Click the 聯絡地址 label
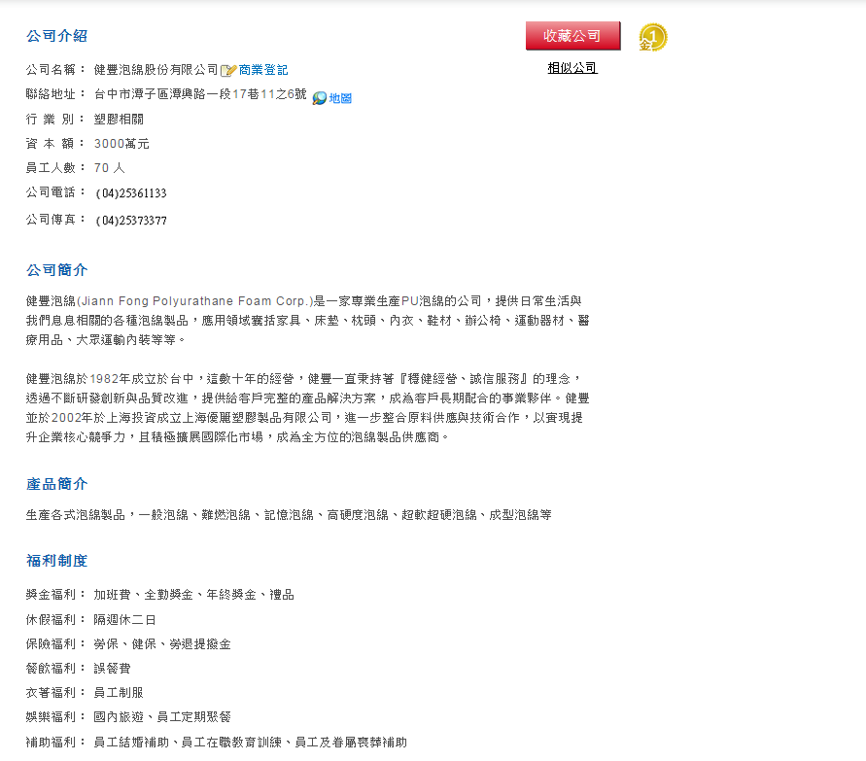 [x=55, y=94]
